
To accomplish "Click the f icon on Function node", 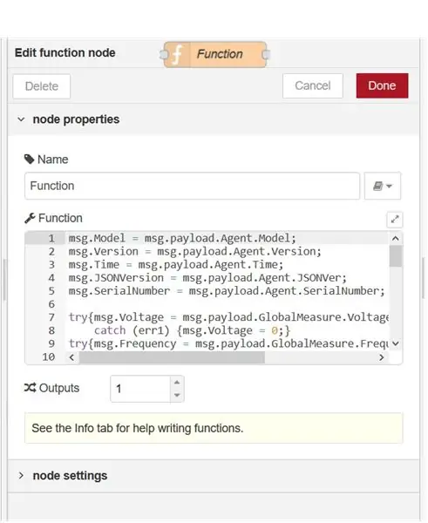I will coord(178,55).
